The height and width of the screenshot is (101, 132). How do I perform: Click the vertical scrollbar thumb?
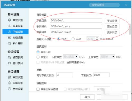130,29
